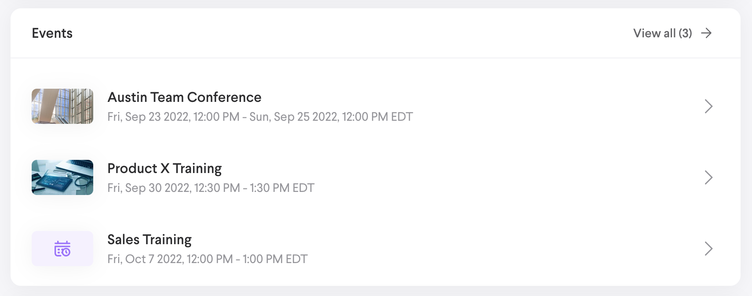Click the Product X Training thumbnail image

tap(62, 177)
